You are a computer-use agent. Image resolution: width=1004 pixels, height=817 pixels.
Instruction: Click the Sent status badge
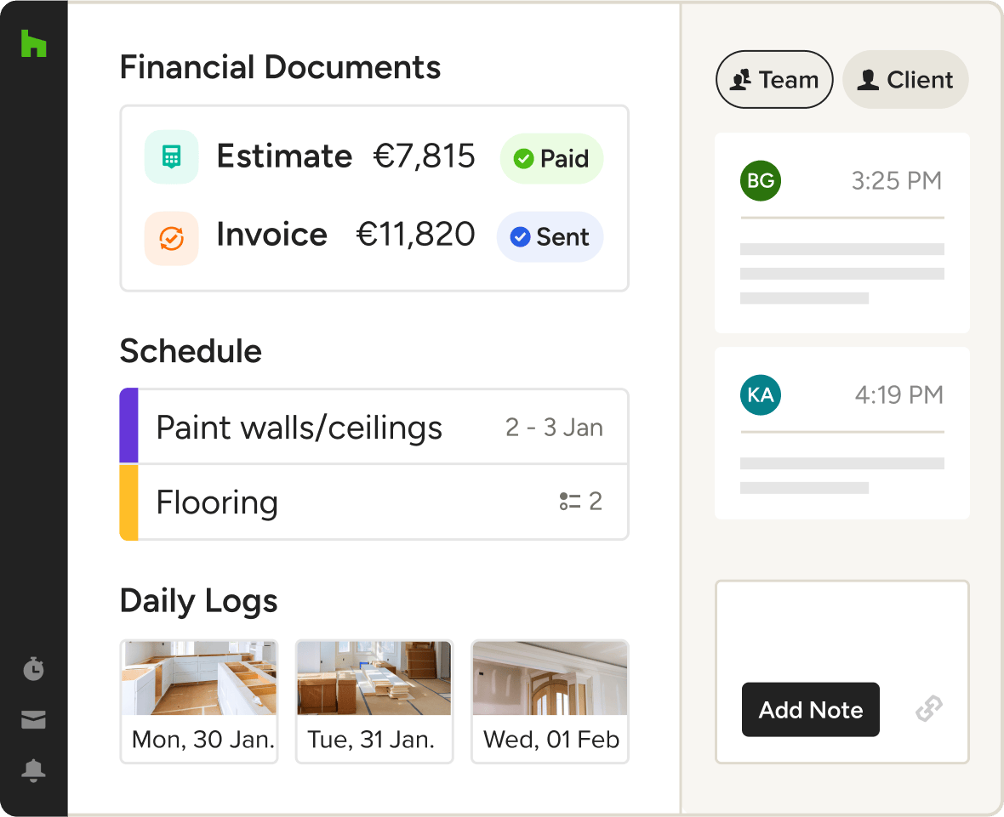point(550,237)
